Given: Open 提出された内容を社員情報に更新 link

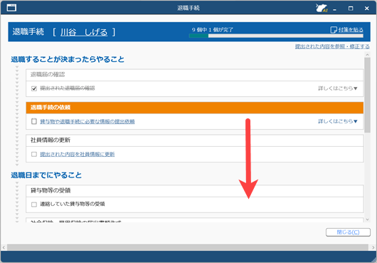Looking at the screenshot, I should [x=78, y=154].
